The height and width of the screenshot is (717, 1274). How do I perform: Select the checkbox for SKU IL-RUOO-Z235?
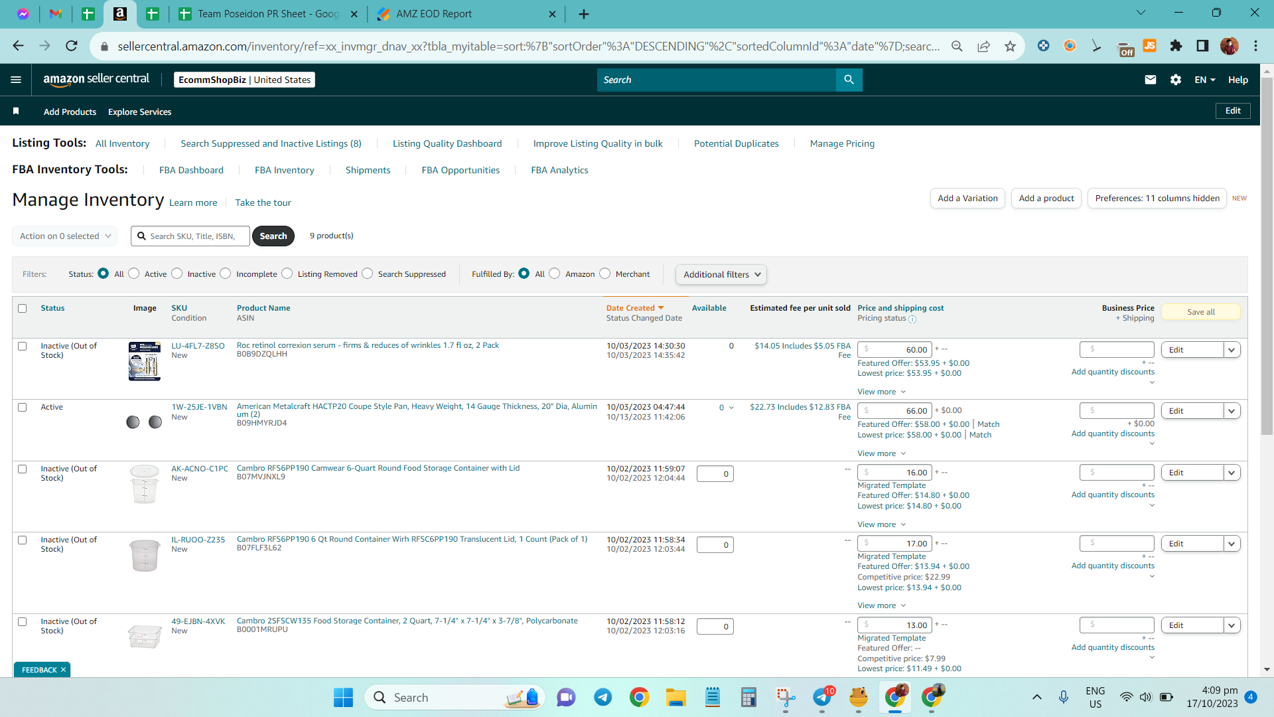pyautogui.click(x=23, y=540)
